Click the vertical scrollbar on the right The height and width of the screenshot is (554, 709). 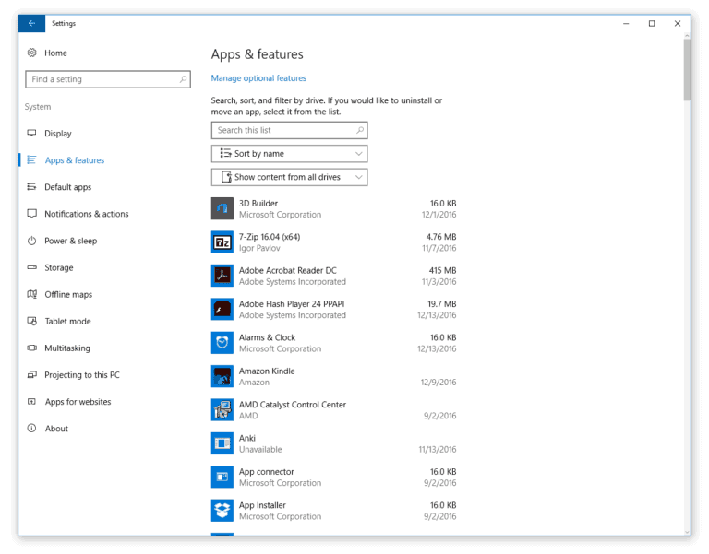[686, 69]
